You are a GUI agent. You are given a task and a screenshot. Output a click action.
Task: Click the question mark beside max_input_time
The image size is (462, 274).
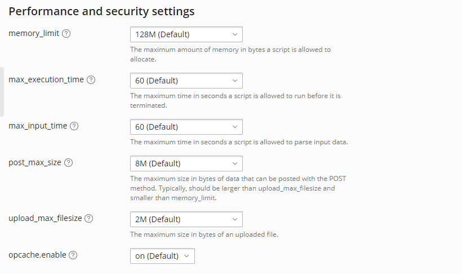click(74, 126)
